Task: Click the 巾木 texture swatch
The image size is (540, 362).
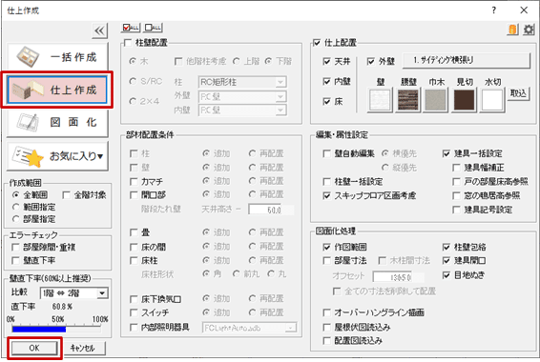Action: click(436, 100)
